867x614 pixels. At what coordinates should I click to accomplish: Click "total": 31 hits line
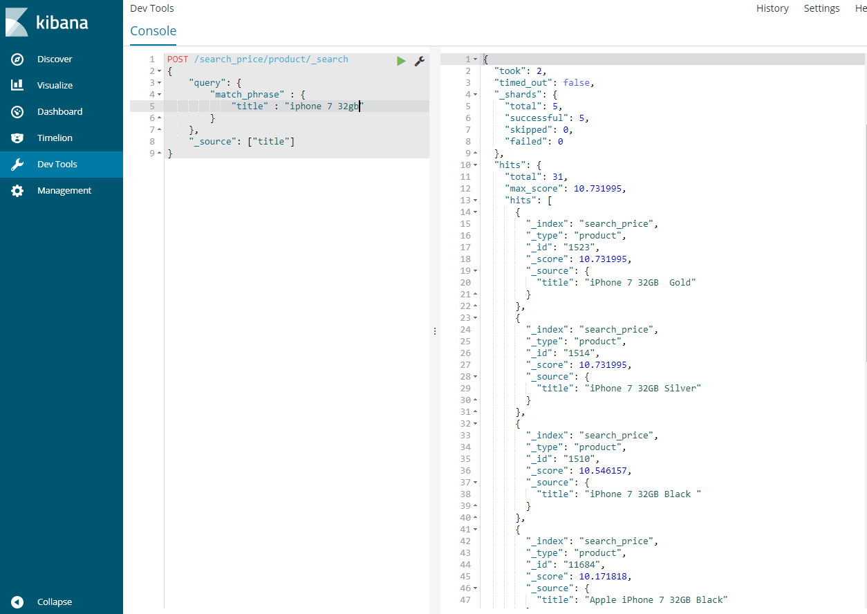click(537, 177)
